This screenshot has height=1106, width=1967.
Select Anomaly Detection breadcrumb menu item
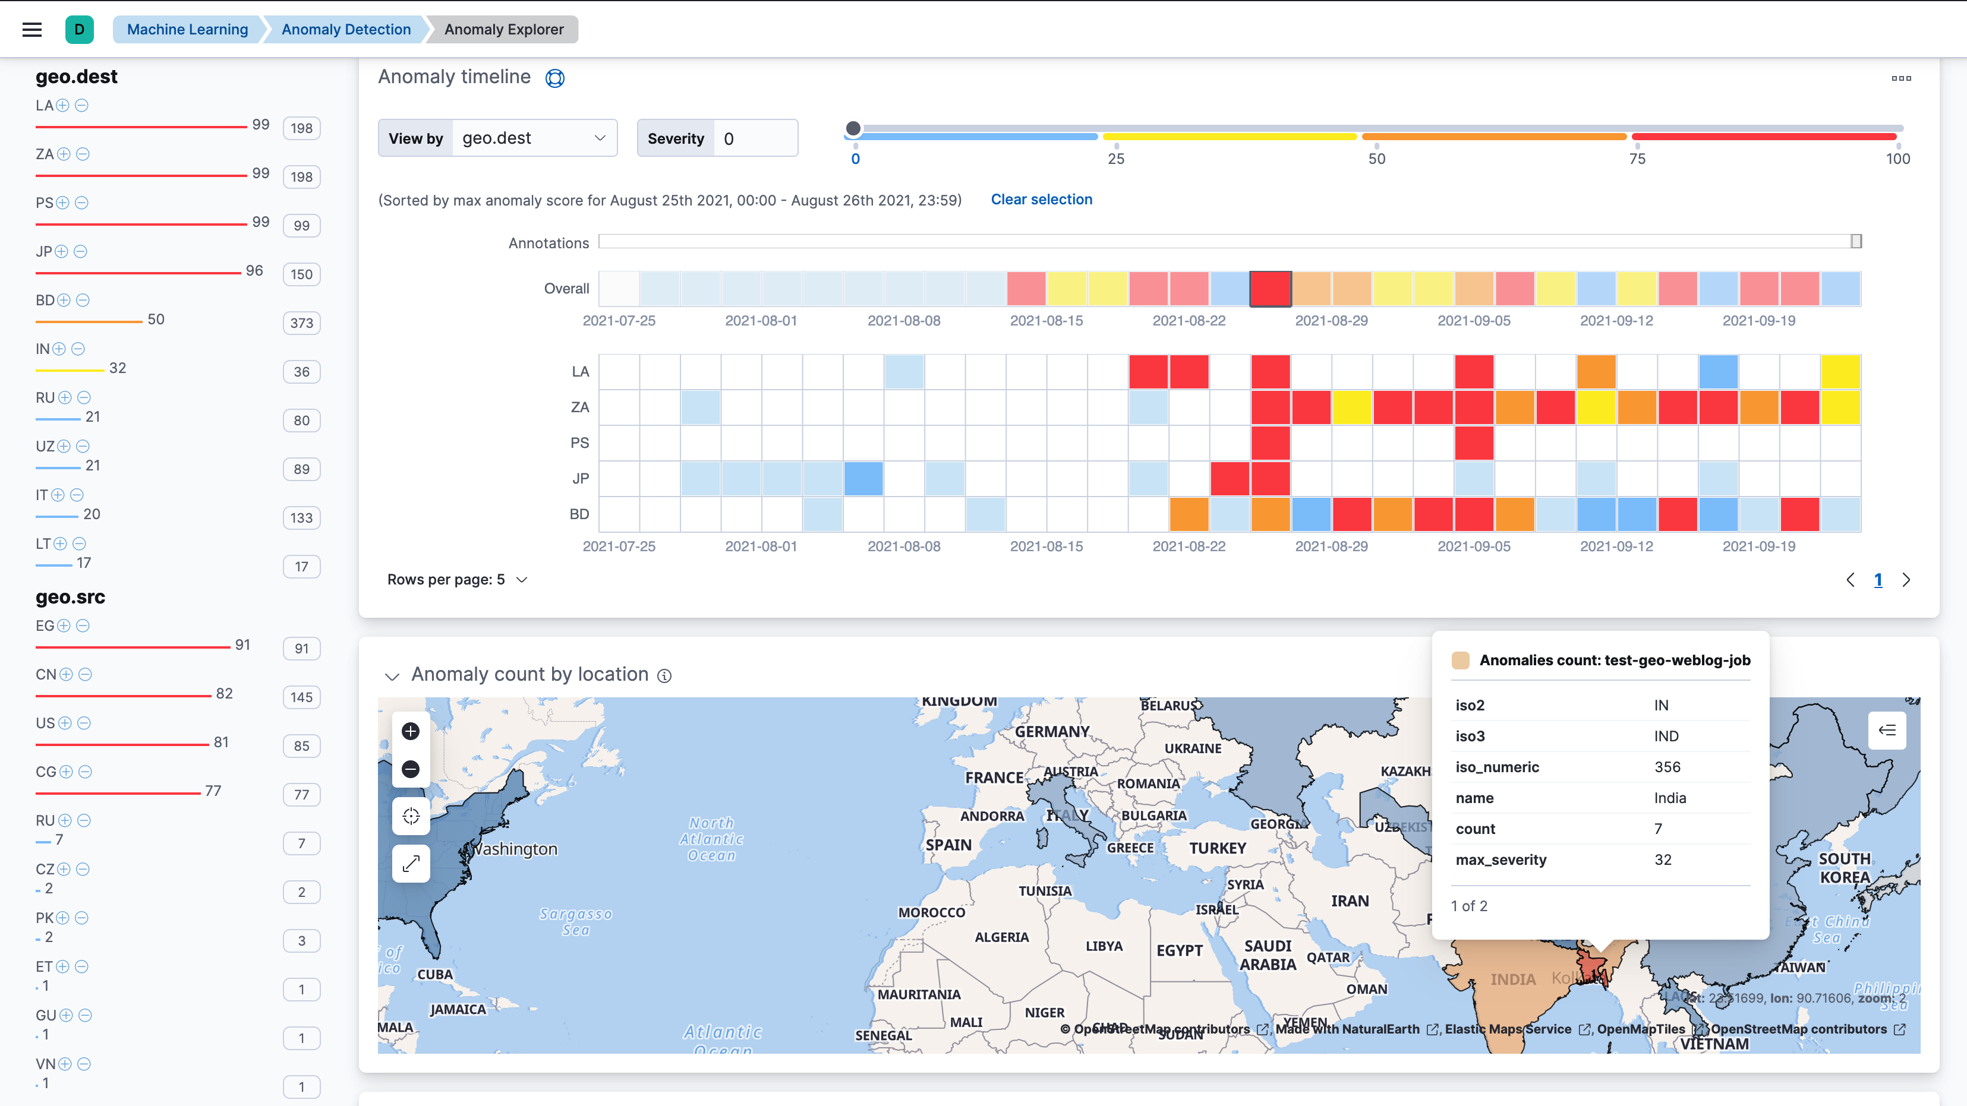pos(346,29)
